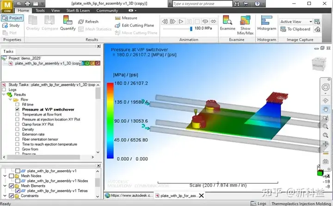Step animation backward one frame

[x=165, y=21]
